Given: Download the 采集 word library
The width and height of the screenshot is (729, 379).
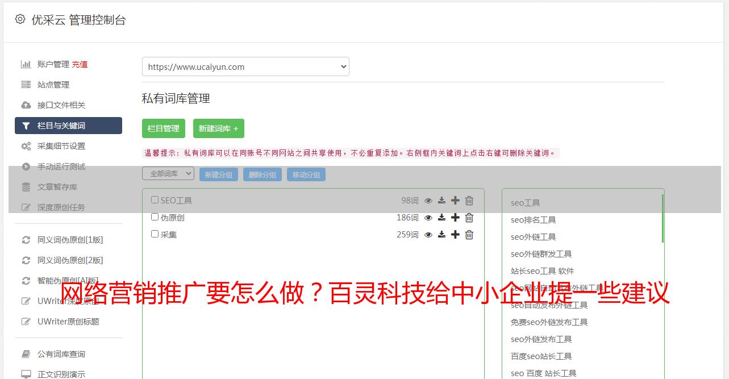Looking at the screenshot, I should pyautogui.click(x=441, y=235).
